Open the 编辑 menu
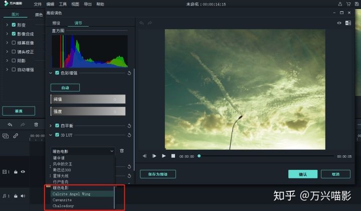 point(50,4)
